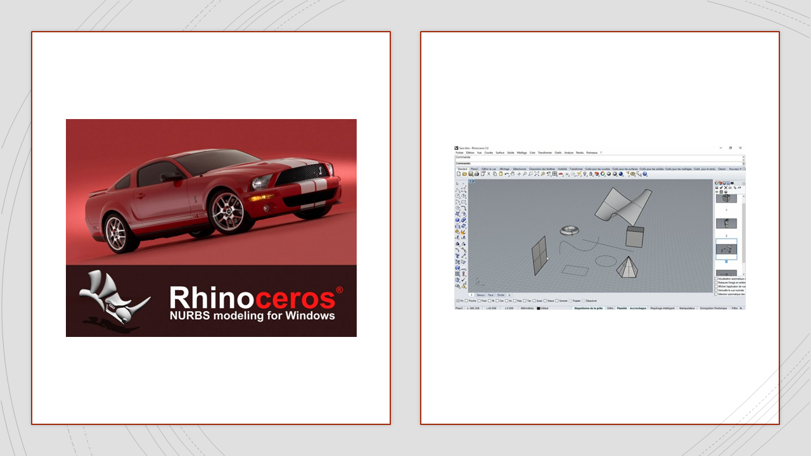The width and height of the screenshot is (811, 456).
Task: Click the blue Help question mark icon
Action: coord(645,174)
